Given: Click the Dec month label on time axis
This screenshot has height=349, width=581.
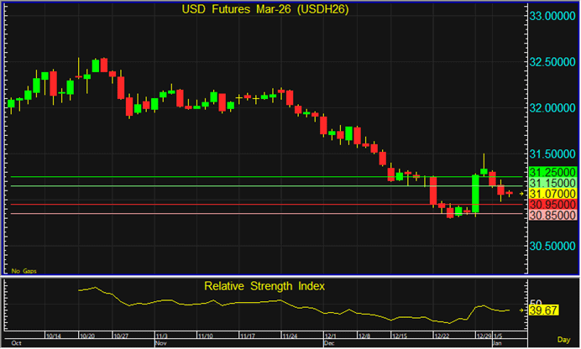Looking at the screenshot, I should click(328, 343).
